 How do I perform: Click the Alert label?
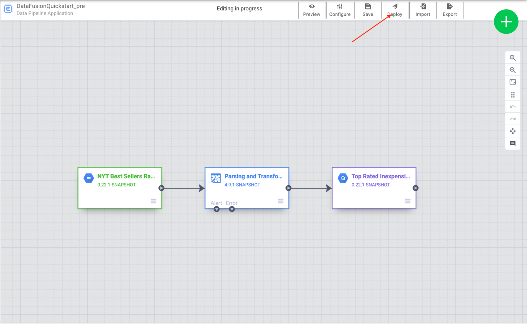point(216,203)
